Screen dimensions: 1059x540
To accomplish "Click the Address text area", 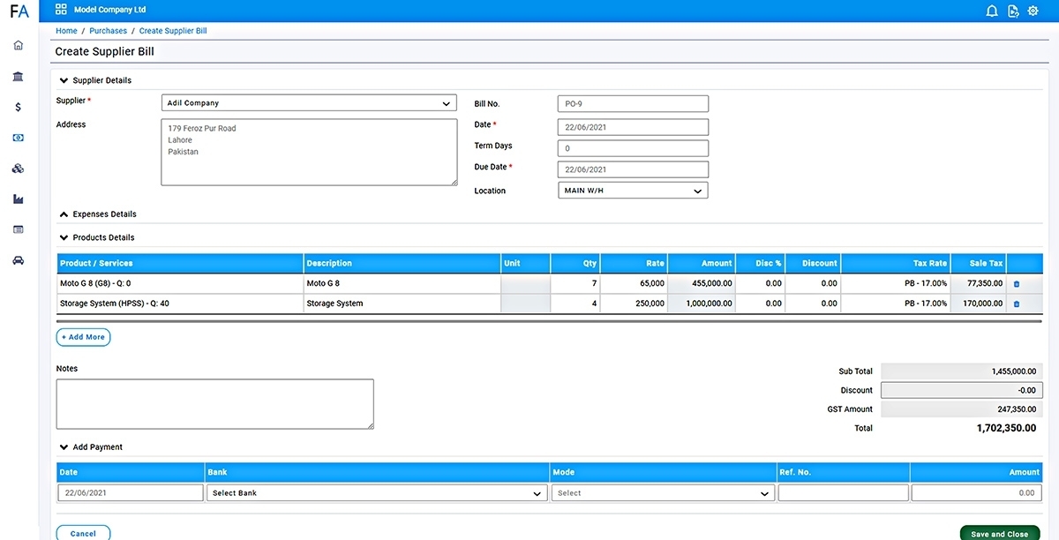I will click(x=309, y=152).
